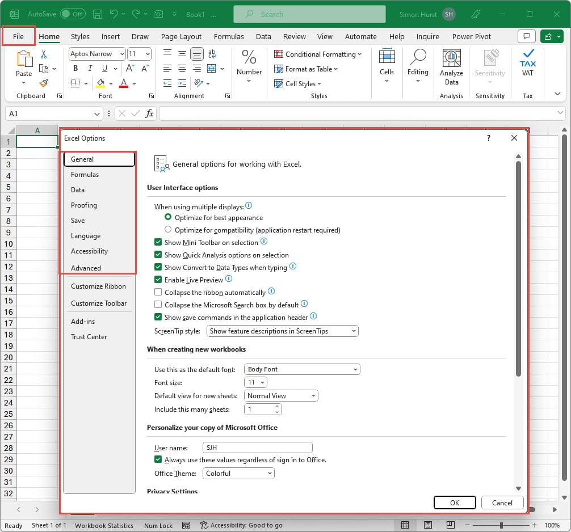The height and width of the screenshot is (532, 571).
Task: Click the Insert Function fx icon
Action: (149, 113)
